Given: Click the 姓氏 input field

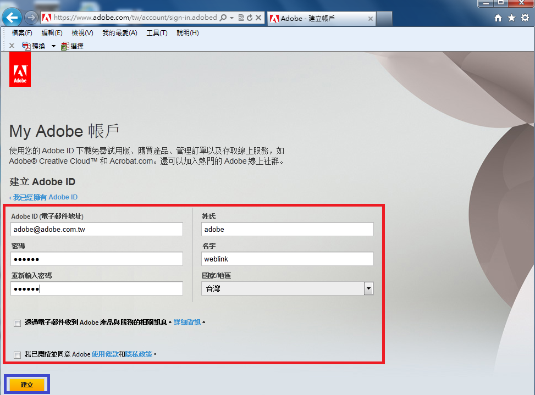Looking at the screenshot, I should (287, 230).
